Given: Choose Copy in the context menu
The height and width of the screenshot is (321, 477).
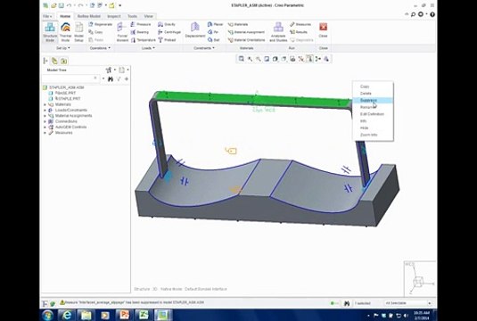Looking at the screenshot, I should pyautogui.click(x=373, y=86).
